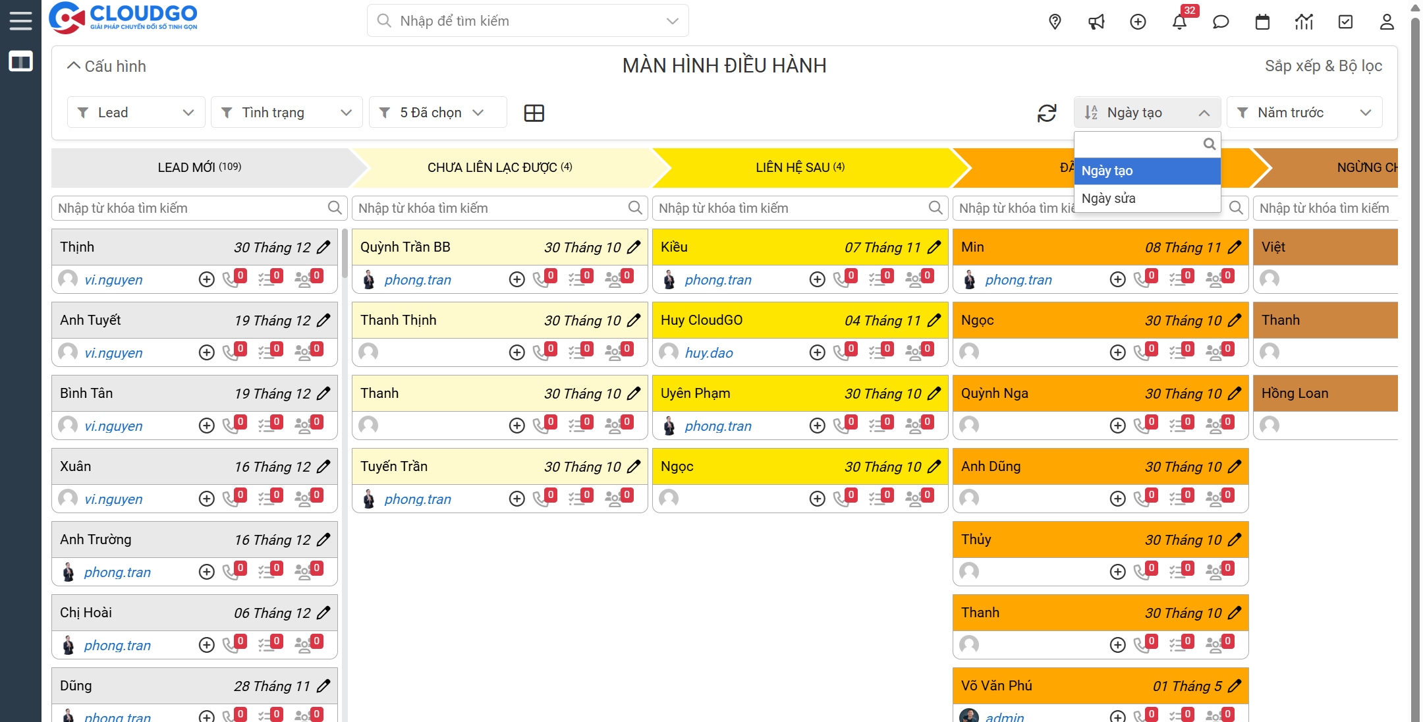The image size is (1423, 722).
Task: Open the Năm trước time filter
Action: click(x=1304, y=113)
